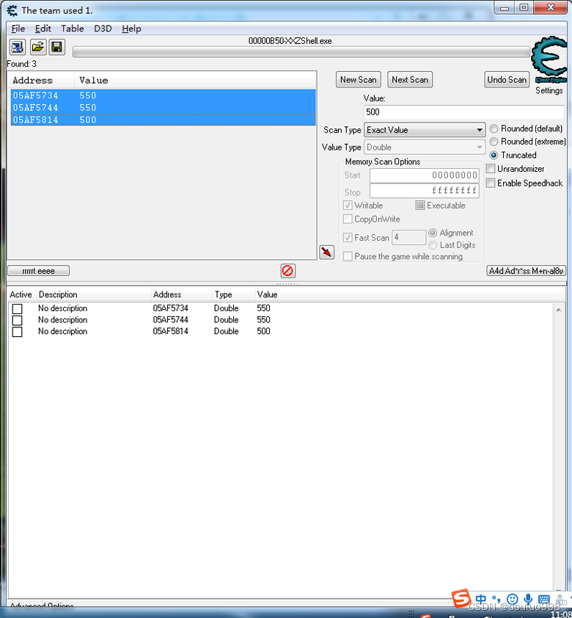Click the Active column header

[x=21, y=294]
